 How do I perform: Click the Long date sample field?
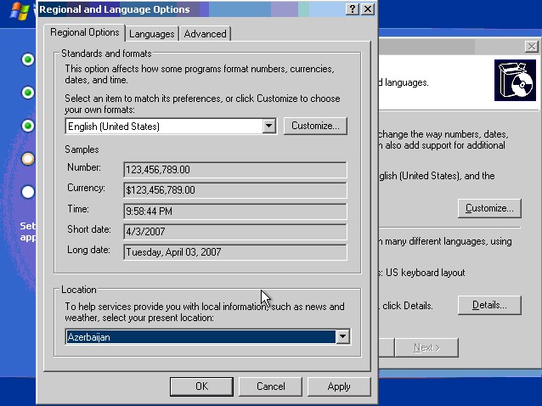point(235,252)
